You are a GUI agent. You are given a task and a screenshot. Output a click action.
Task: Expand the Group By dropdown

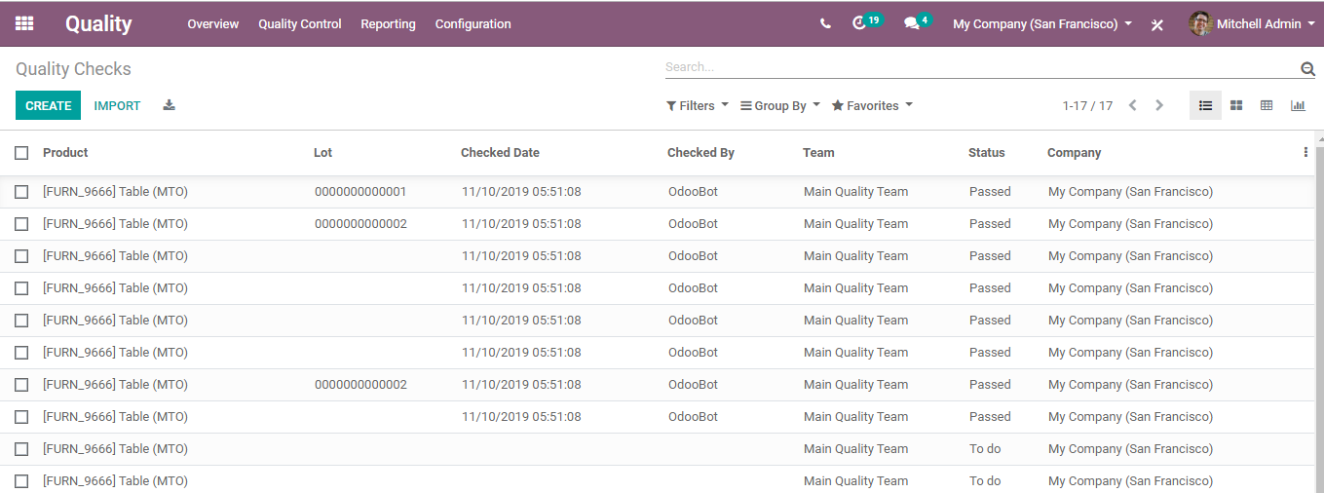pos(780,105)
